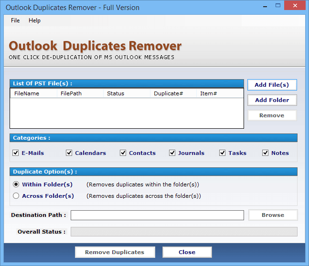Click the Item# column header
The height and width of the screenshot is (266, 309).
pos(220,93)
